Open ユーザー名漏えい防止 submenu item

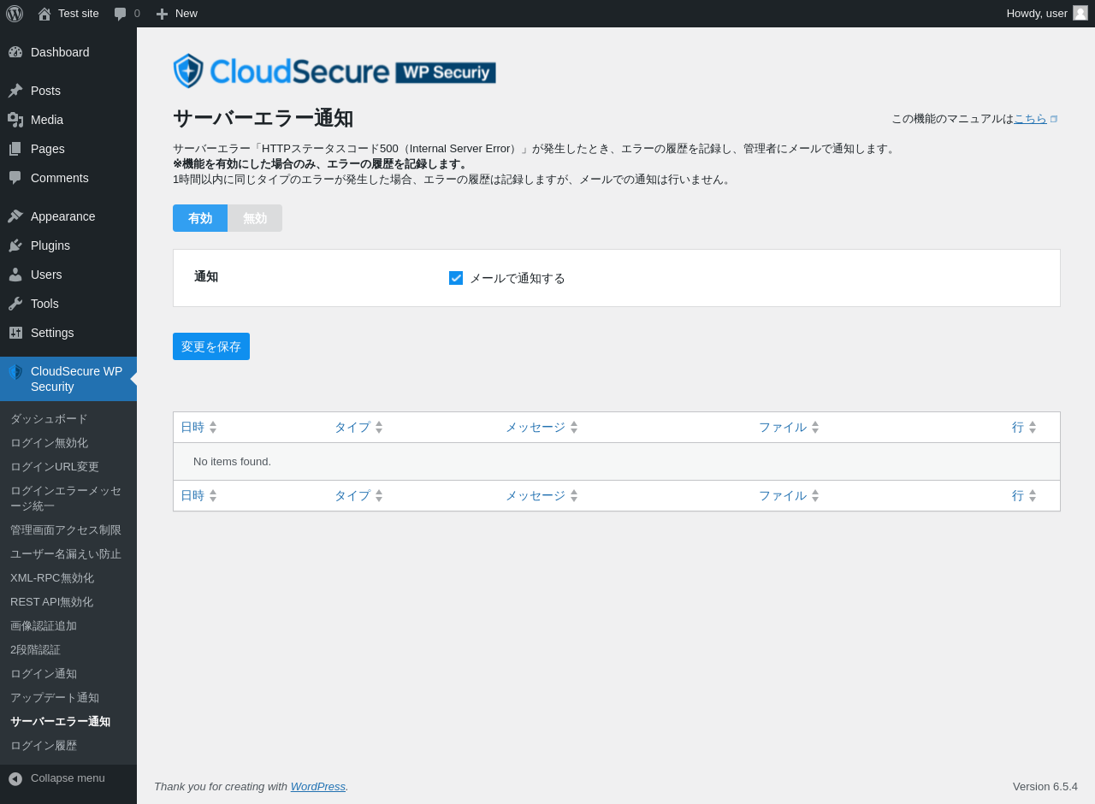(68, 554)
